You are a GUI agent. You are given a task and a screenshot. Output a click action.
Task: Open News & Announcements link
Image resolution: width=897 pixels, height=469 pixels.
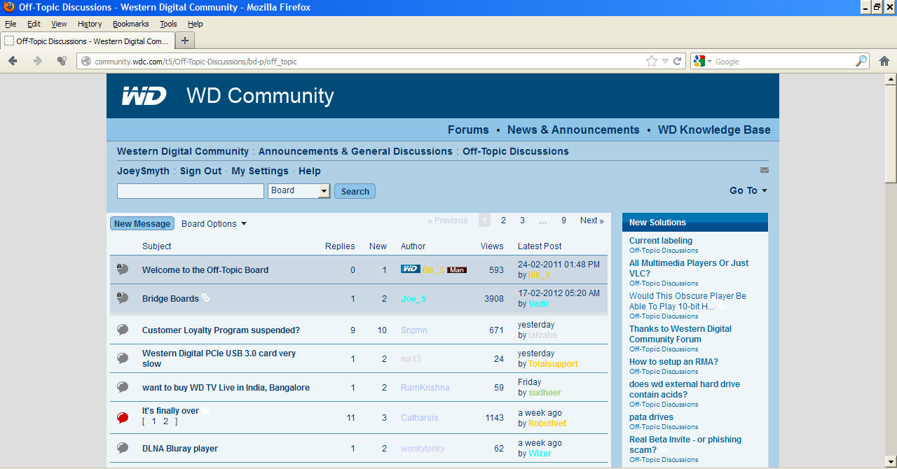point(573,129)
